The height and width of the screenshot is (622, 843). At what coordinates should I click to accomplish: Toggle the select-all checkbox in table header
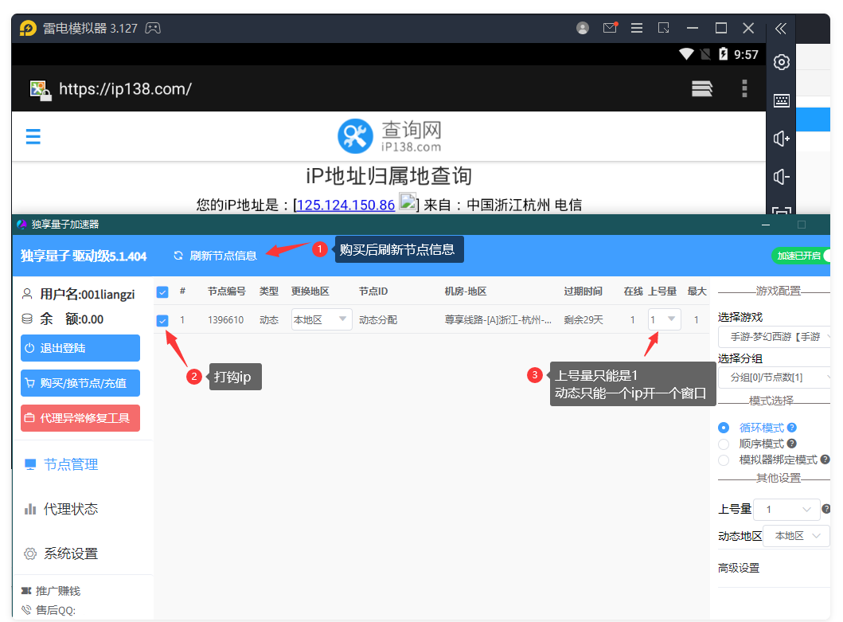(x=162, y=292)
